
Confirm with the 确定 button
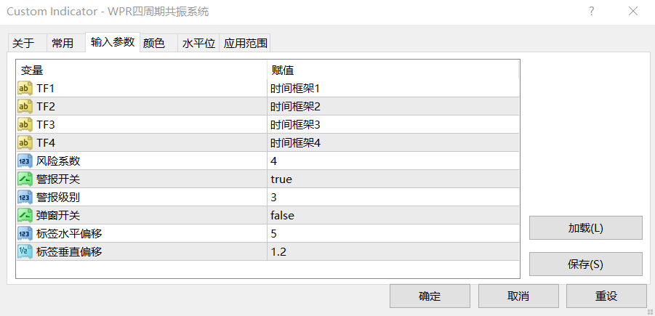[x=430, y=296]
